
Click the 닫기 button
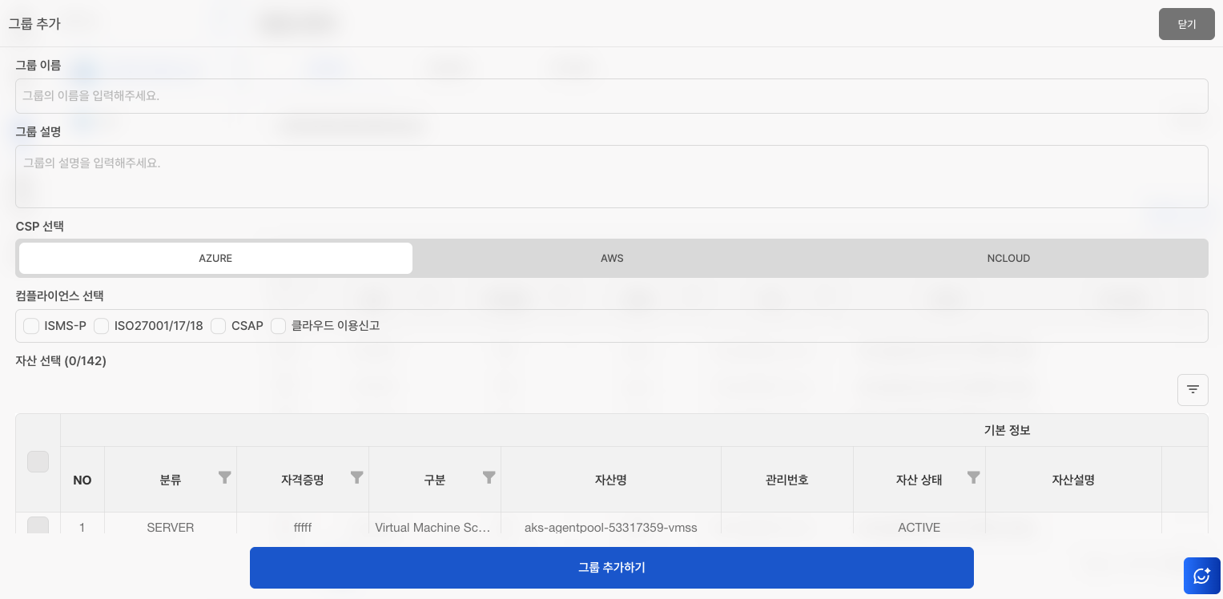[1186, 24]
